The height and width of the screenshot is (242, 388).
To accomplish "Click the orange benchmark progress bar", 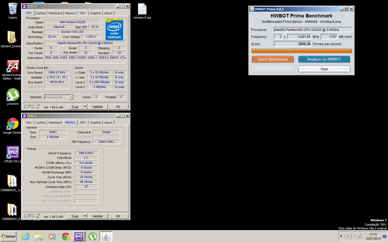I will point(302,51).
